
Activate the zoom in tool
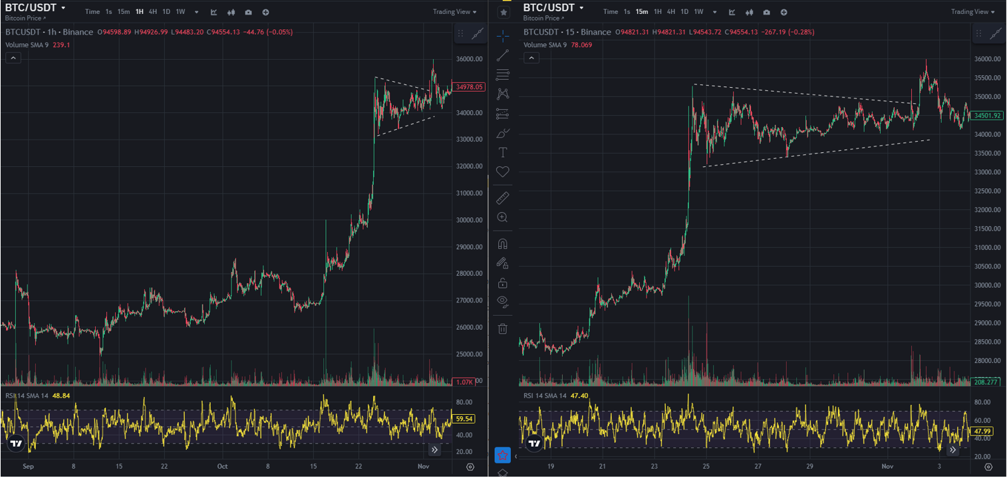pos(503,217)
